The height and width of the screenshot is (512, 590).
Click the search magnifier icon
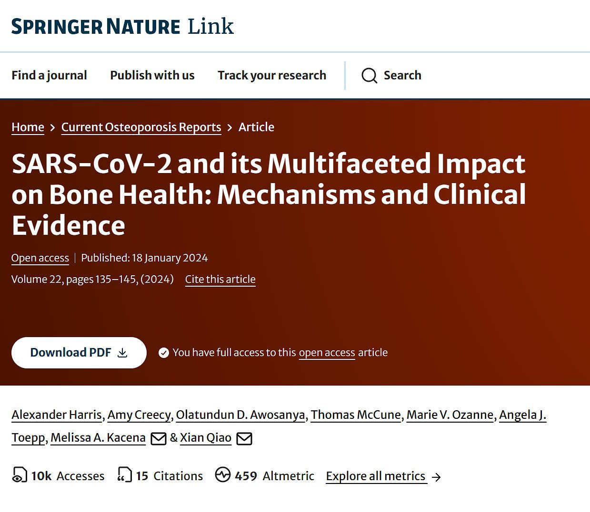pos(369,75)
